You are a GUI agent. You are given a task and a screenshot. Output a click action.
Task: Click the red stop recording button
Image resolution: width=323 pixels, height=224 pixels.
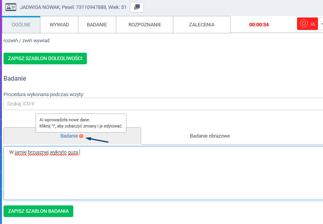click(304, 24)
